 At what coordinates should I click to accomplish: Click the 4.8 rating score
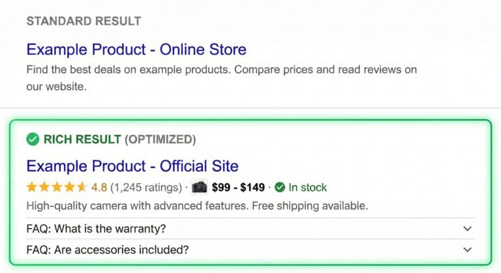(x=99, y=188)
